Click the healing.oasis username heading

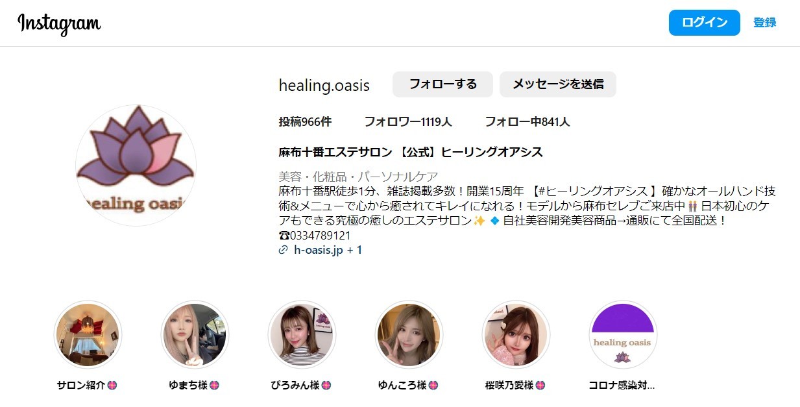click(x=324, y=85)
